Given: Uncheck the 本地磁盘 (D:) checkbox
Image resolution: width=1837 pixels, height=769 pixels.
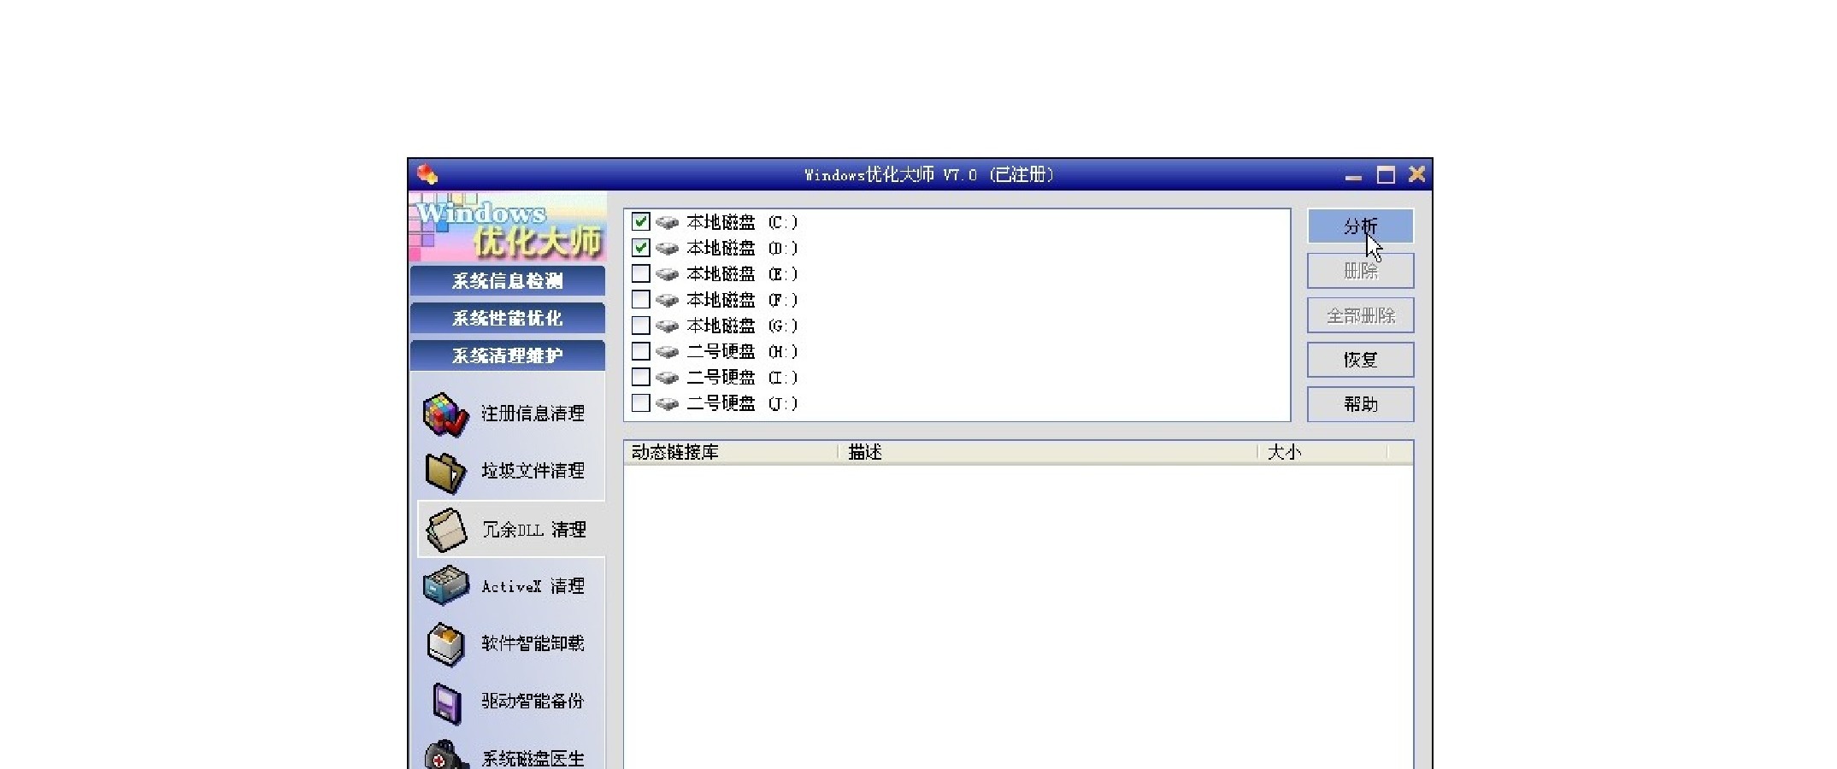Looking at the screenshot, I should point(640,248).
